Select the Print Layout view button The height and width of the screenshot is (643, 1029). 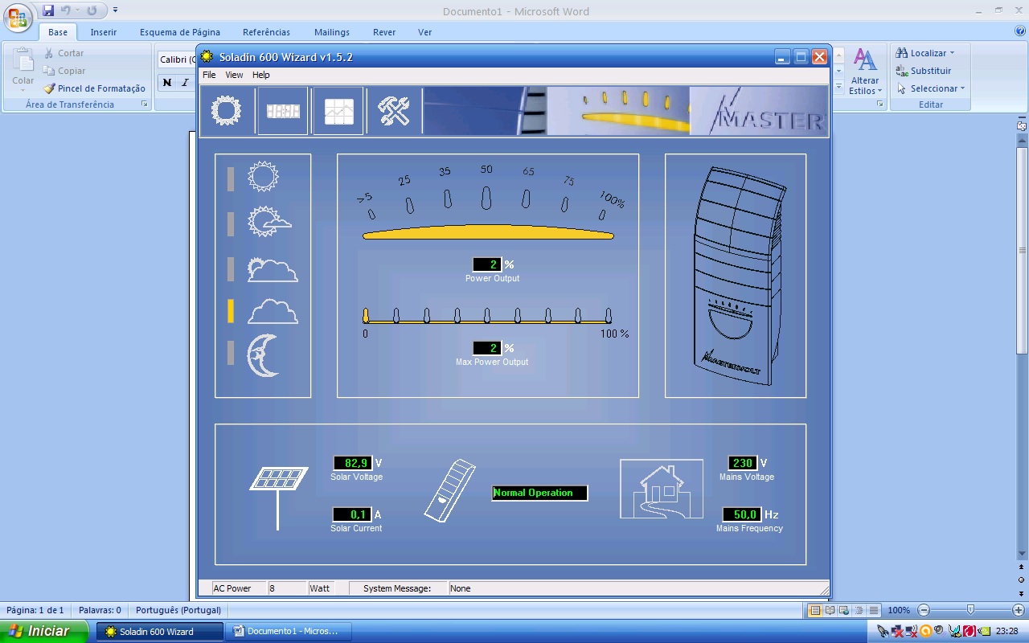click(815, 611)
